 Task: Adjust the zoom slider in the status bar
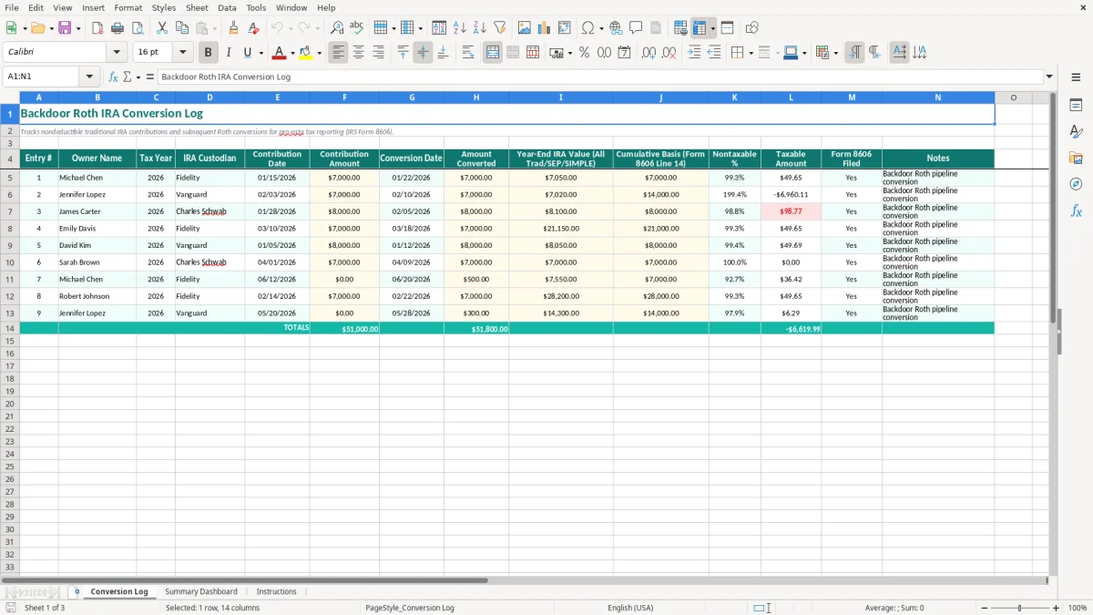[x=1019, y=608]
